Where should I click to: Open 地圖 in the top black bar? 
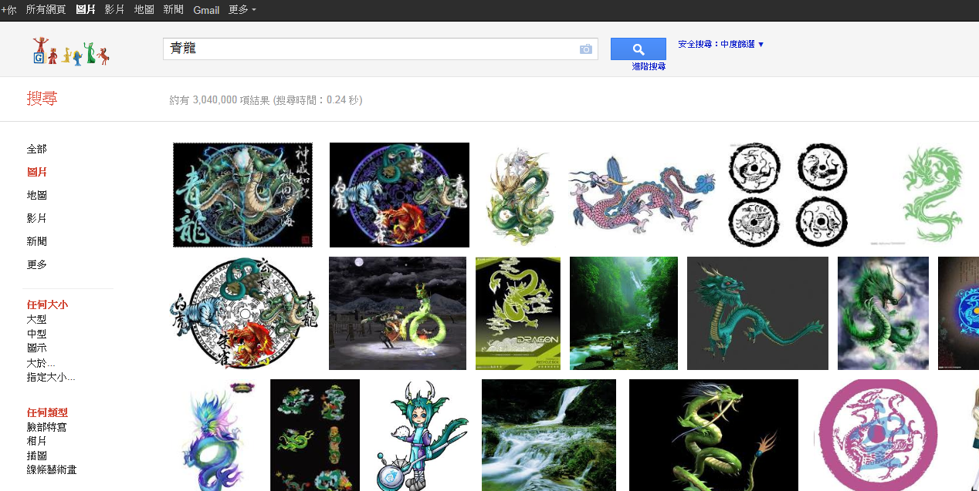pyautogui.click(x=144, y=10)
